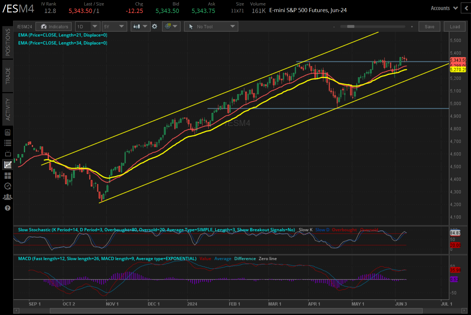Click the 35.98 MACD value tag
471x315 pixels.
455,270
